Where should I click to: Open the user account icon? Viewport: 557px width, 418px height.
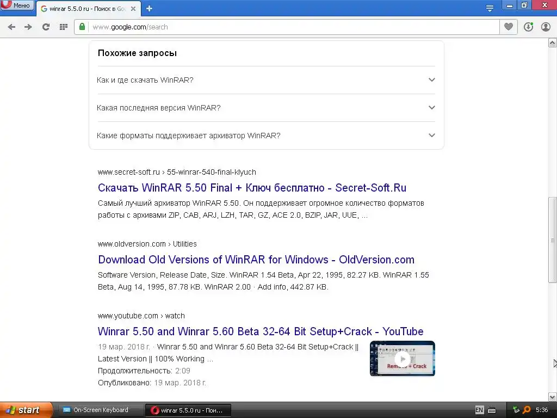pyautogui.click(x=546, y=27)
